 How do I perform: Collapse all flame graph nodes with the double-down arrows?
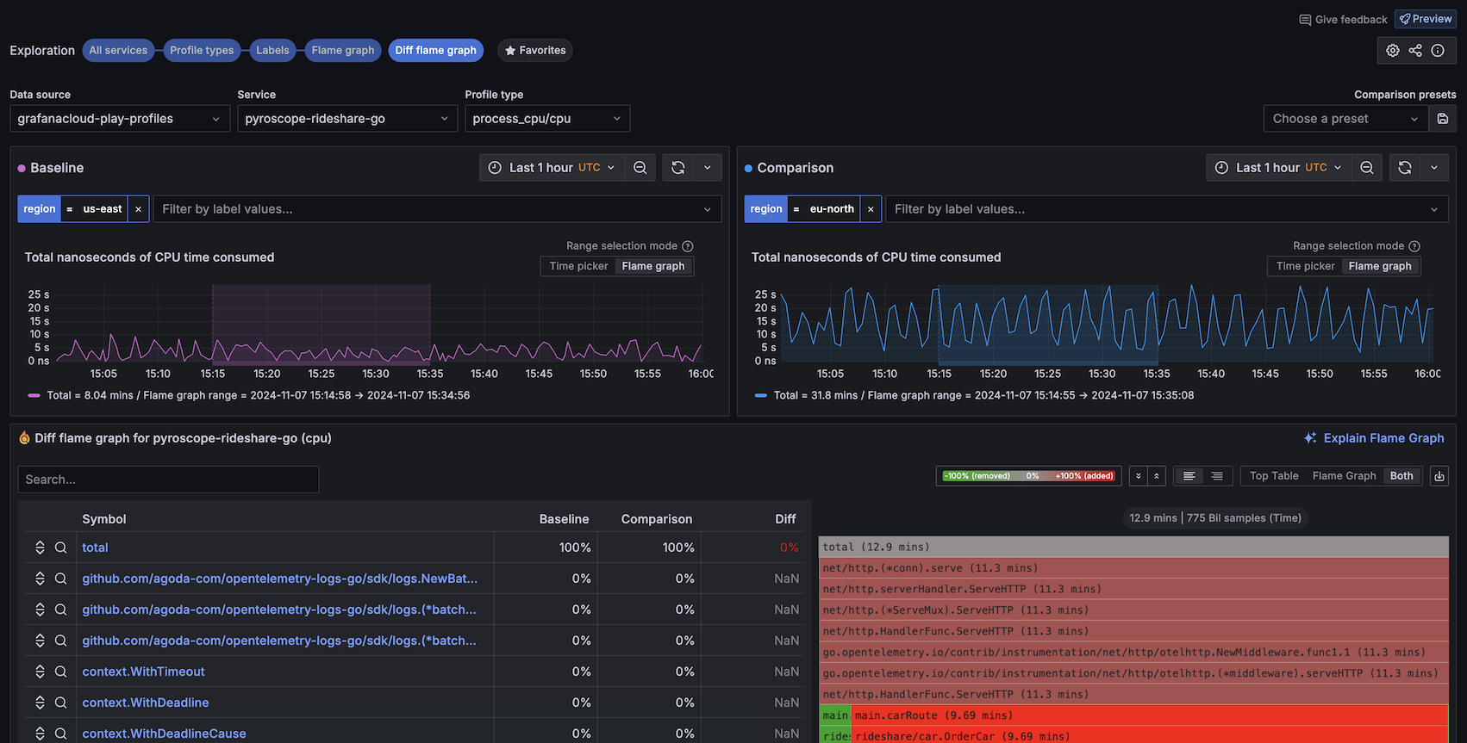[x=1139, y=476]
